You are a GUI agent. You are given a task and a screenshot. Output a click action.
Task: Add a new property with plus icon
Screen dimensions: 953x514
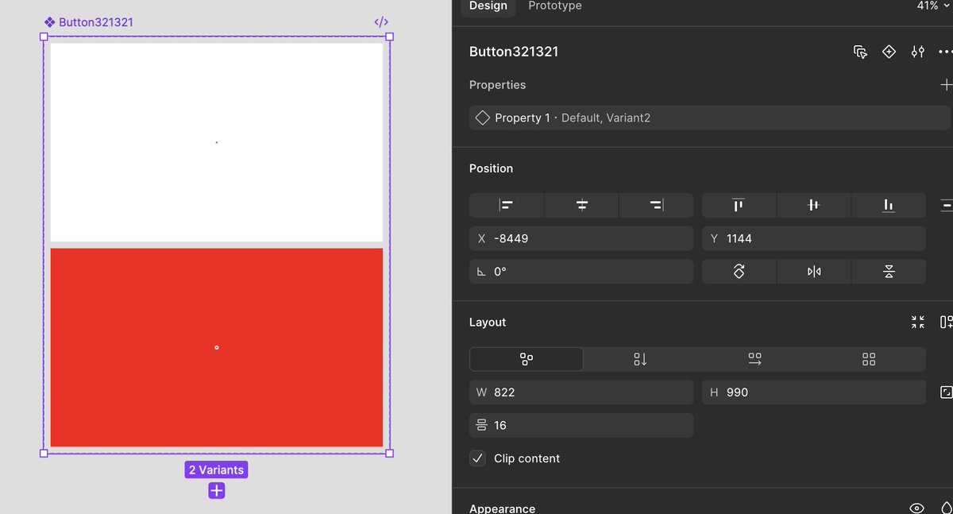[x=946, y=85]
